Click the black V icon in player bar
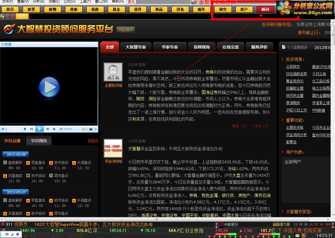 point(91,129)
